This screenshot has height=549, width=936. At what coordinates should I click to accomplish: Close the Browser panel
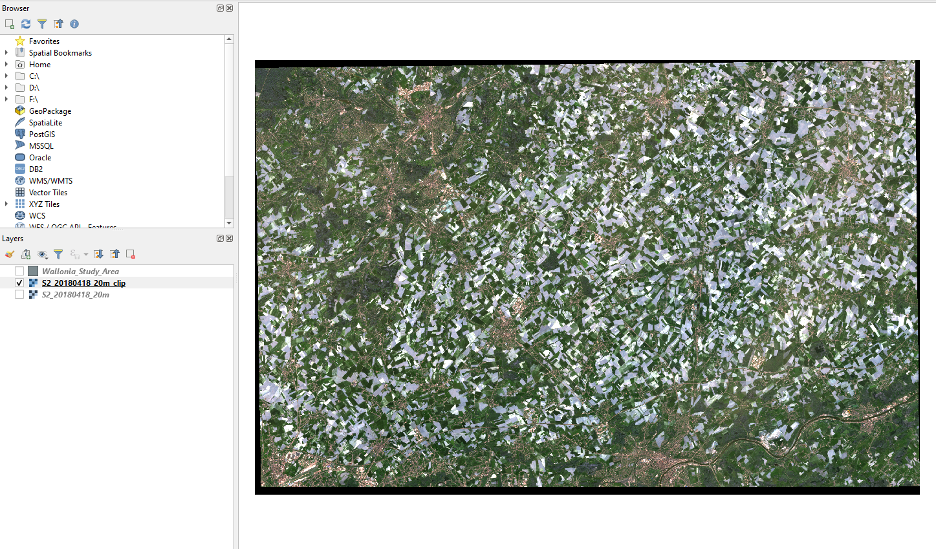[229, 8]
